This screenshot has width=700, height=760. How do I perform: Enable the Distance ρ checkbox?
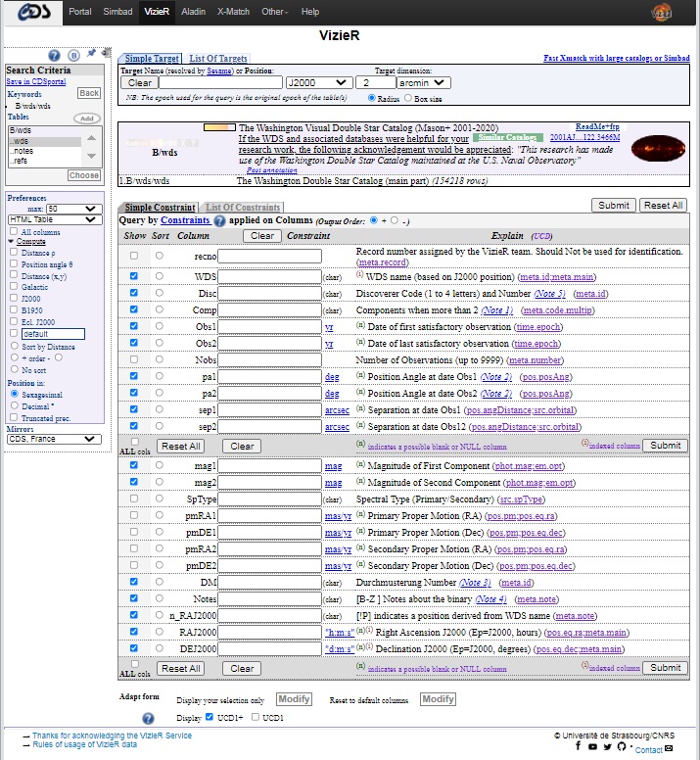coord(14,252)
